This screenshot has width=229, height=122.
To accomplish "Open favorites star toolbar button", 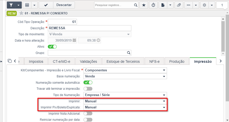I will (x=144, y=5).
